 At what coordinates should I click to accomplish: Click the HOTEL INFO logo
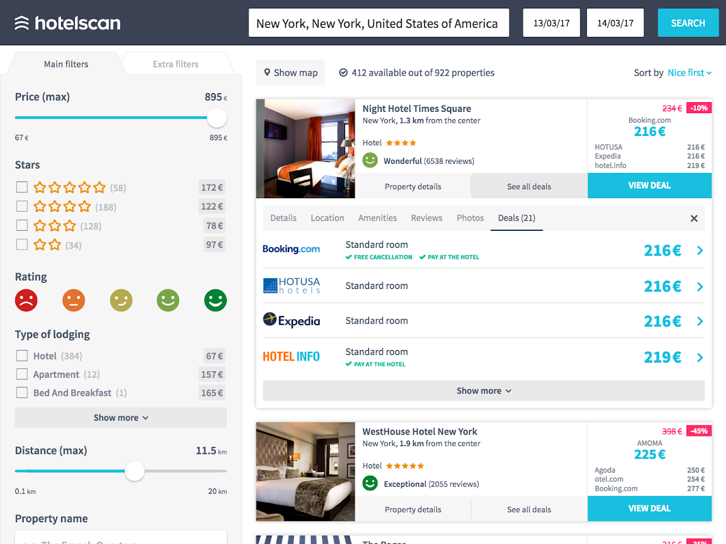pos(291,357)
